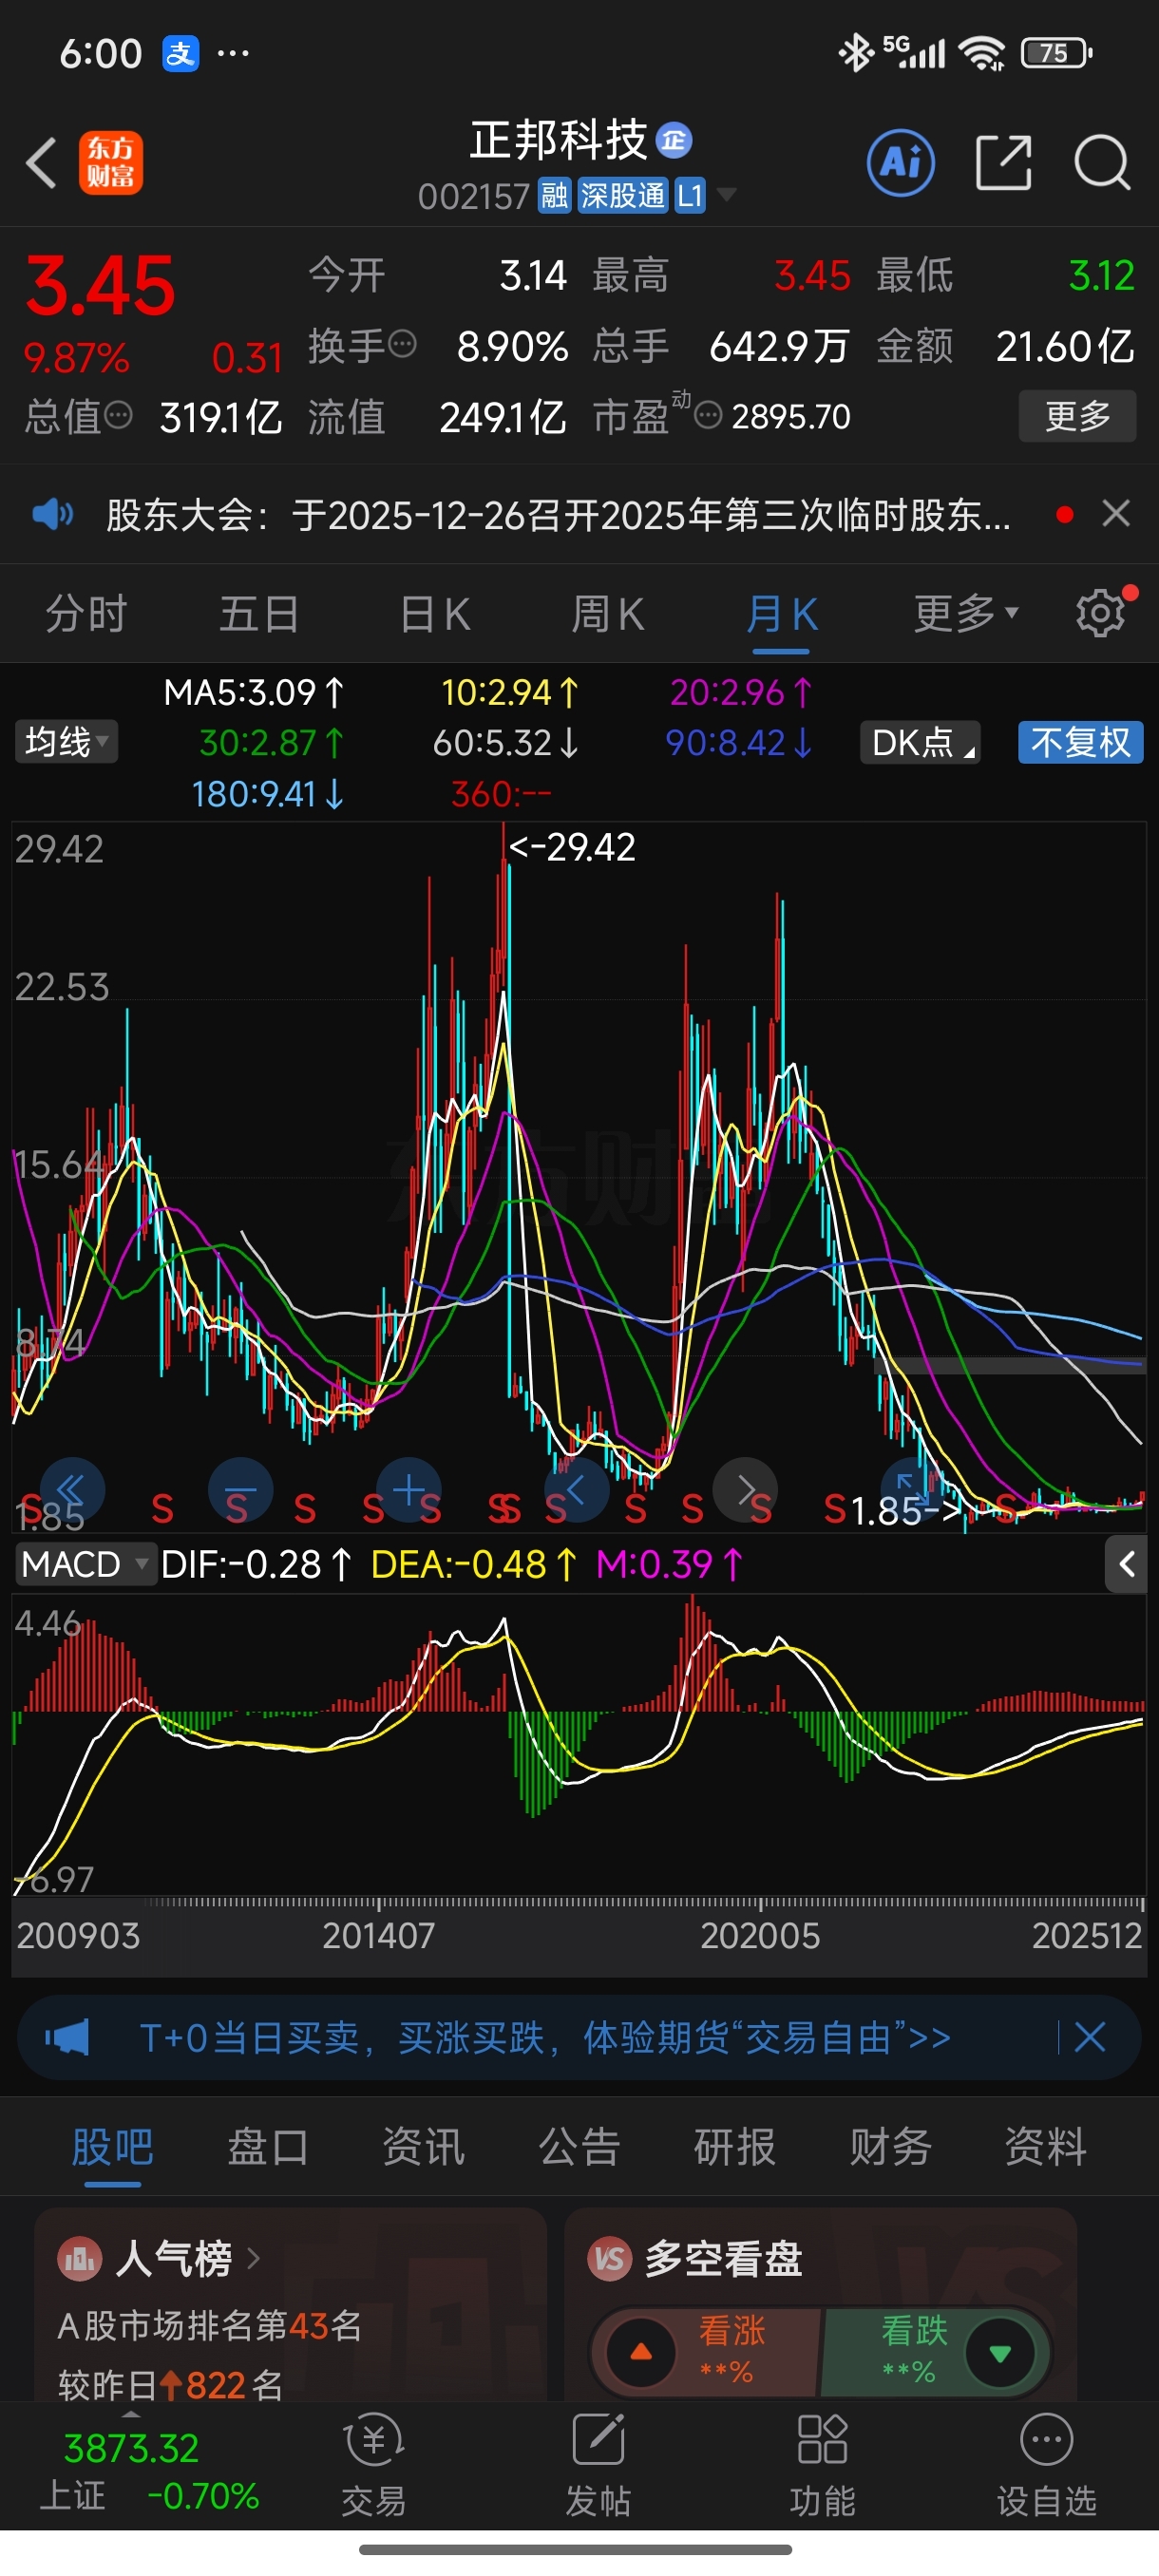
Task: Switch to 日K chart tab
Action: 434,613
